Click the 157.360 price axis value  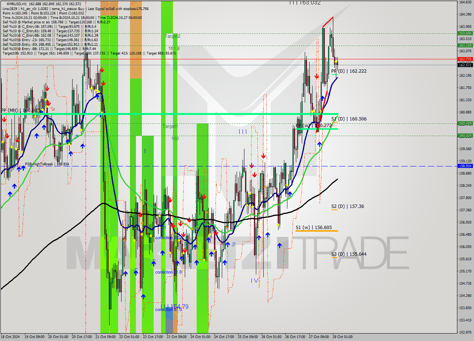(465, 210)
